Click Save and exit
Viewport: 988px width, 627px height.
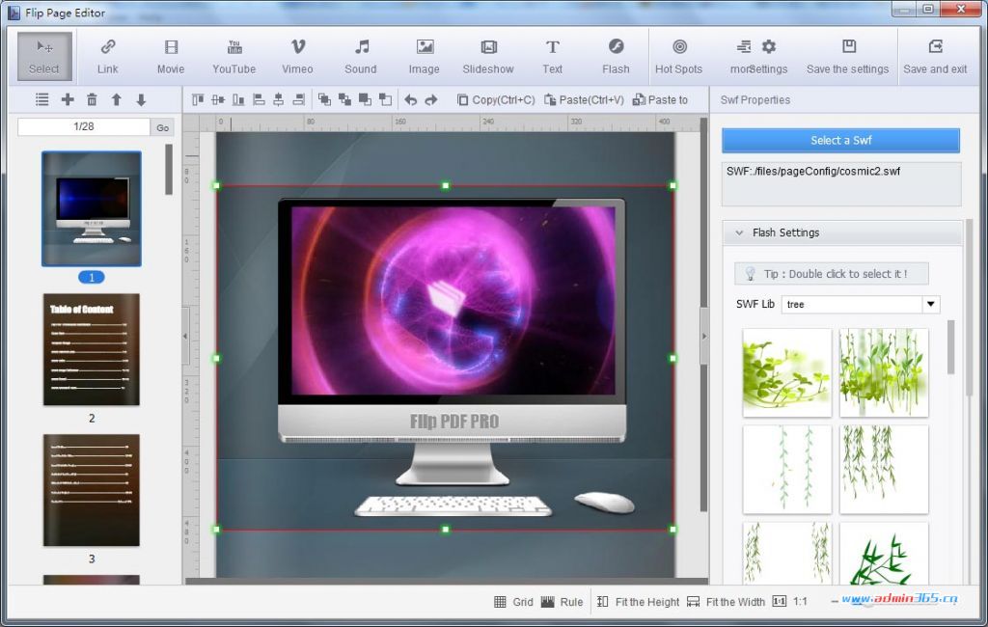[x=935, y=56]
